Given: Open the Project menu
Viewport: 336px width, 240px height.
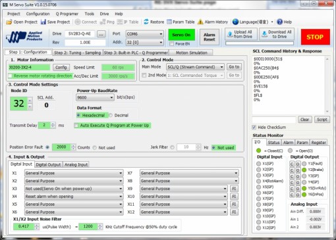Looking at the screenshot, I should point(14,14).
